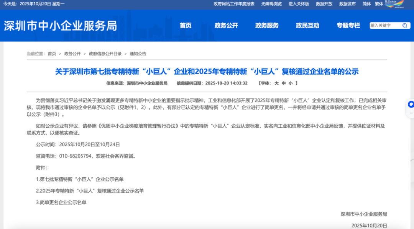The image size is (414, 229).
Task: Open the 专题专栏 navigation menu
Action: (348, 26)
